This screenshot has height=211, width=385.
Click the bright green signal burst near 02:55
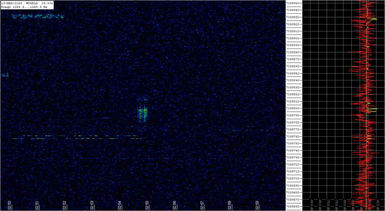143,112
